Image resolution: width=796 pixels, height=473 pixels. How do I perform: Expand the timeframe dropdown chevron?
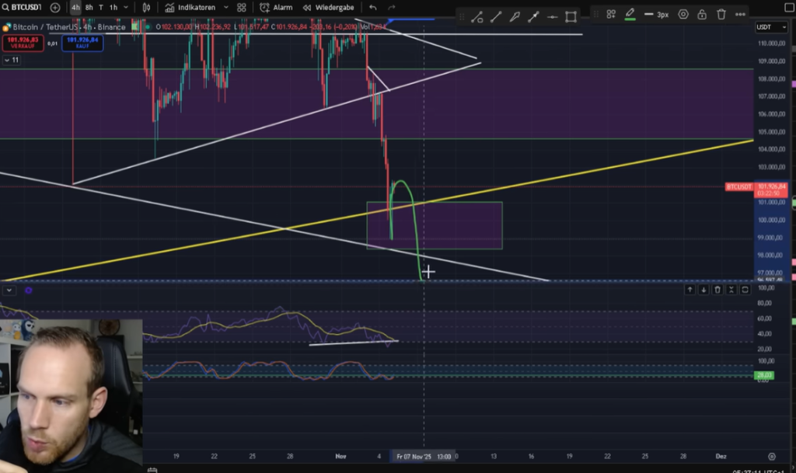pos(127,8)
